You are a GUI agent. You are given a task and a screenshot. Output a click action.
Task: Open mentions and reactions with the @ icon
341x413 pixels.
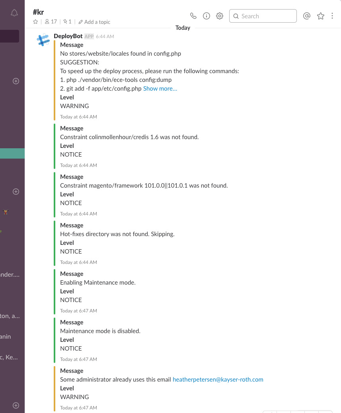306,16
